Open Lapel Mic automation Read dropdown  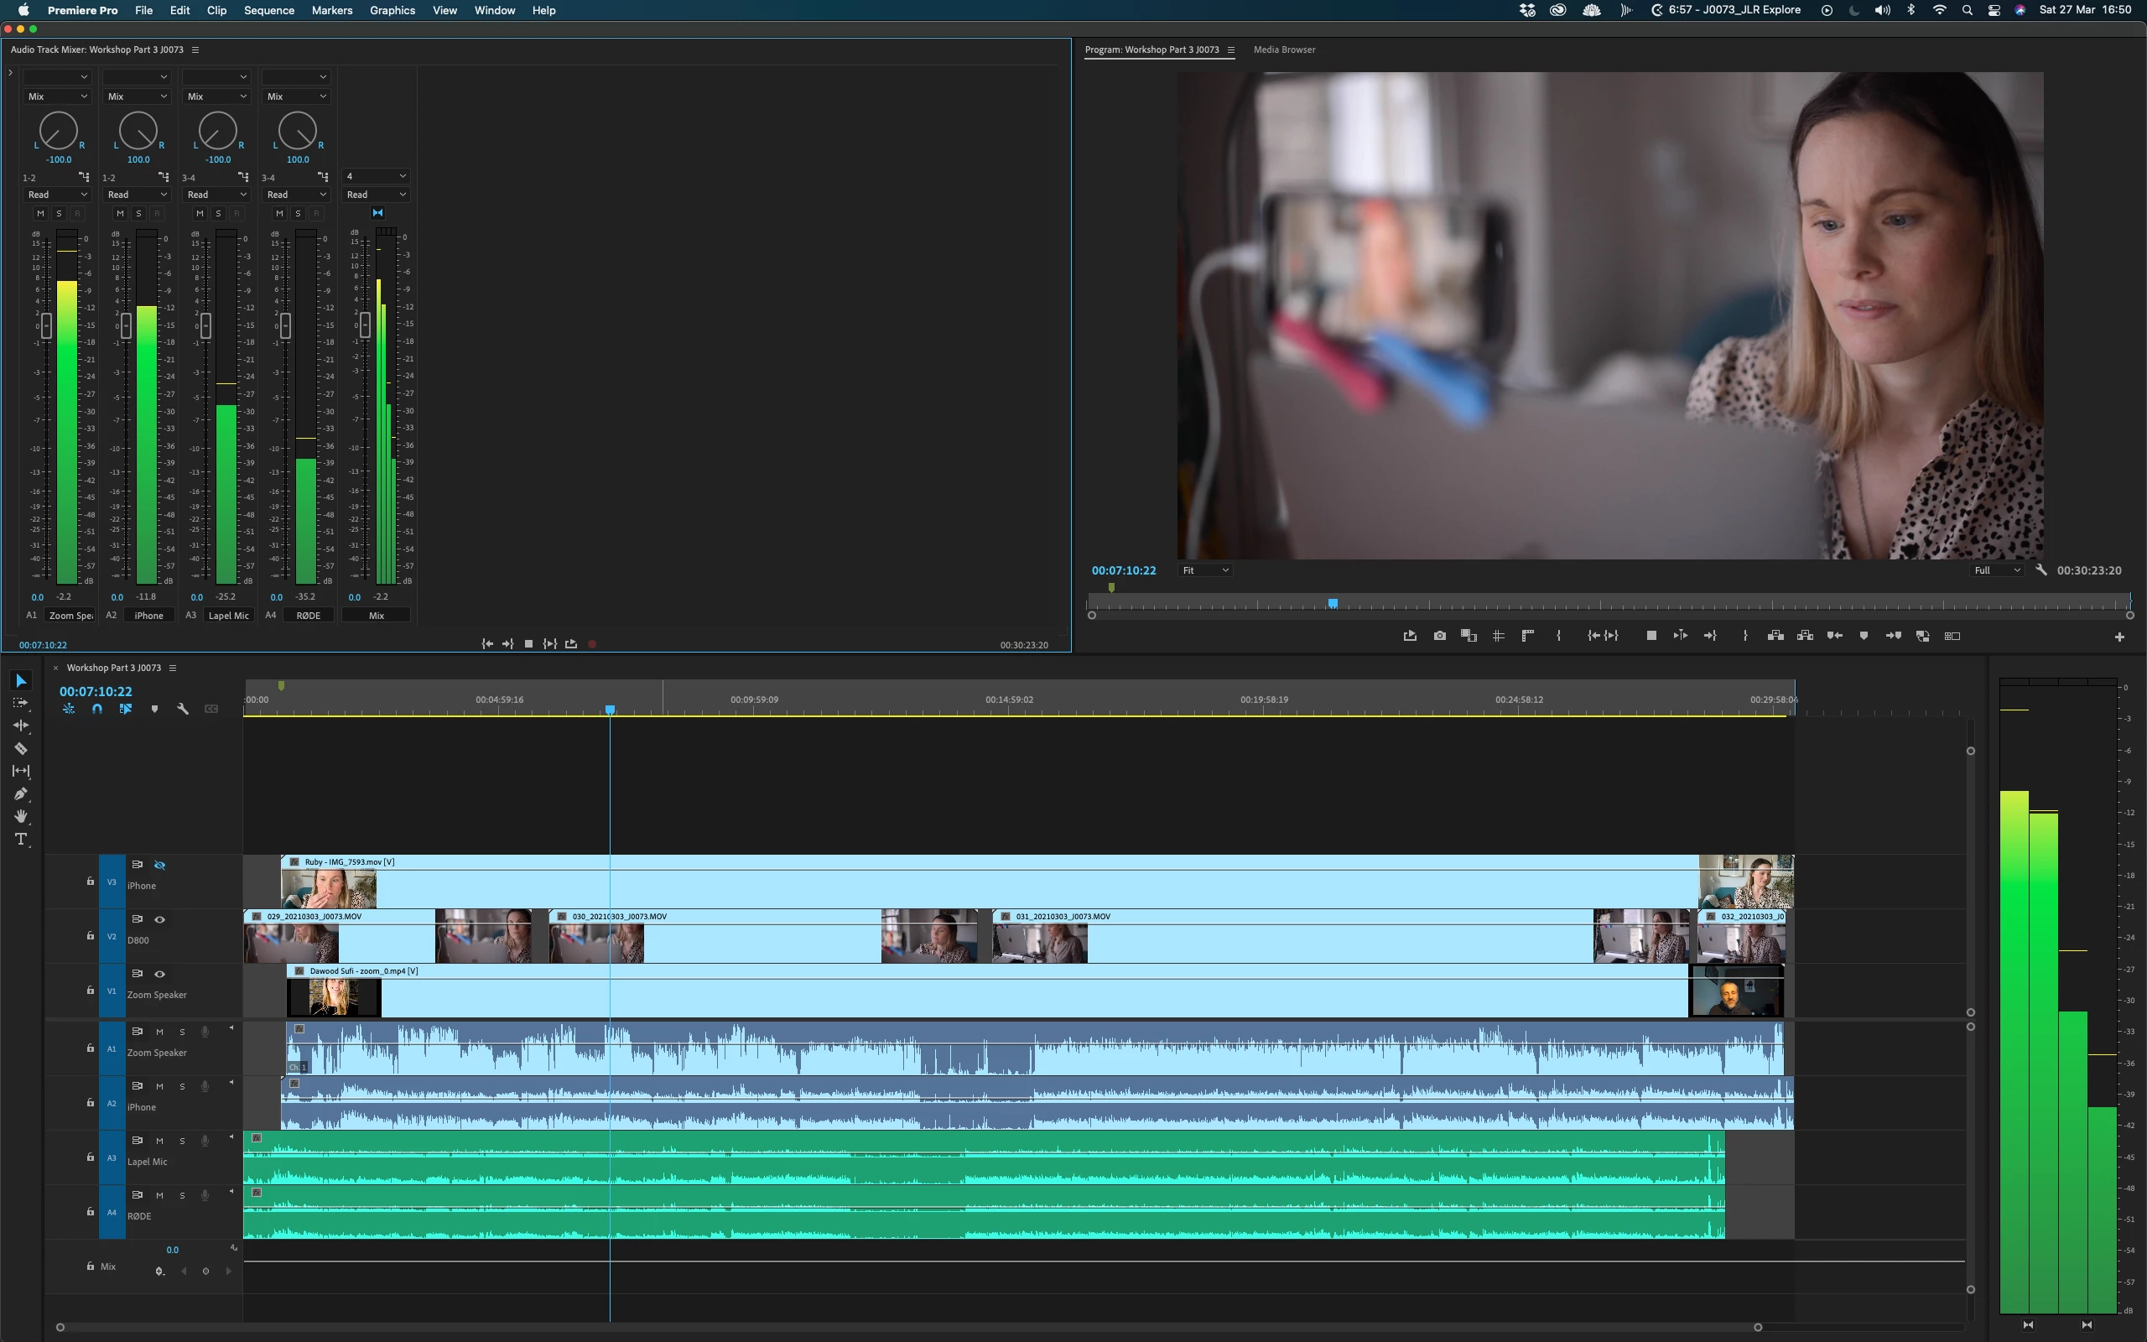tap(216, 195)
